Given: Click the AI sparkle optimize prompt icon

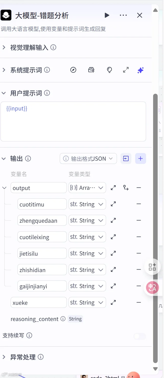Looking at the screenshot, I should (x=140, y=70).
